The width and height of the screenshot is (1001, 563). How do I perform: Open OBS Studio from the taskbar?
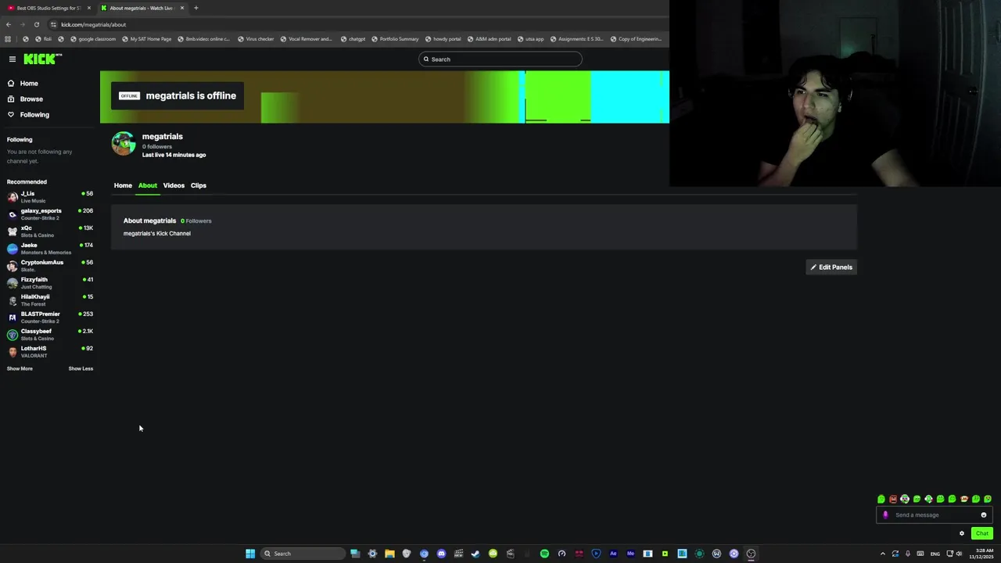click(x=751, y=554)
